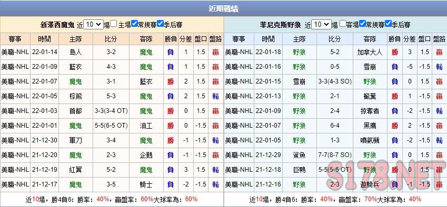Click 盤口 column header in 野狼 table

click(x=424, y=39)
